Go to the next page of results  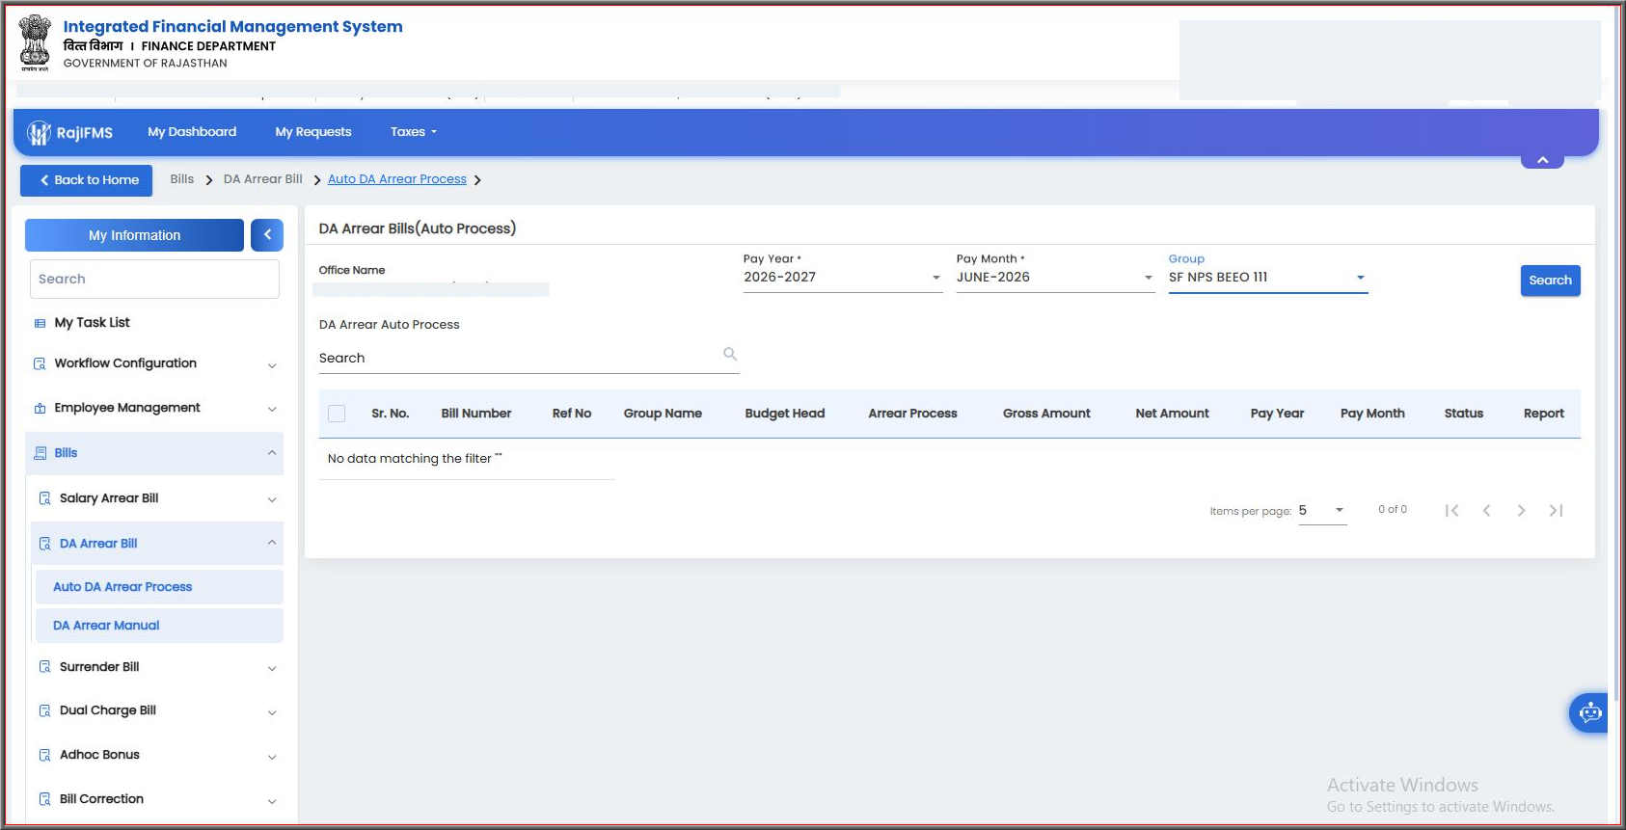(1521, 511)
